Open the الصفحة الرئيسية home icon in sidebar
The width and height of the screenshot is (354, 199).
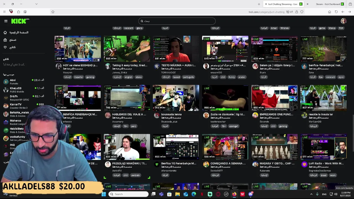point(5,32)
